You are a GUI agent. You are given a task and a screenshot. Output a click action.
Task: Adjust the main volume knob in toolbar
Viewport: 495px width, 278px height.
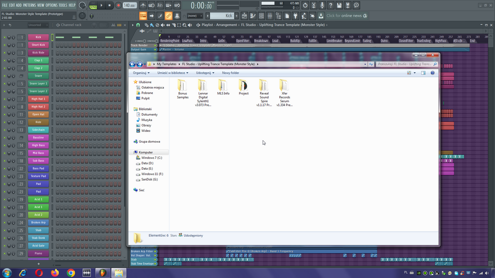tap(82, 5)
